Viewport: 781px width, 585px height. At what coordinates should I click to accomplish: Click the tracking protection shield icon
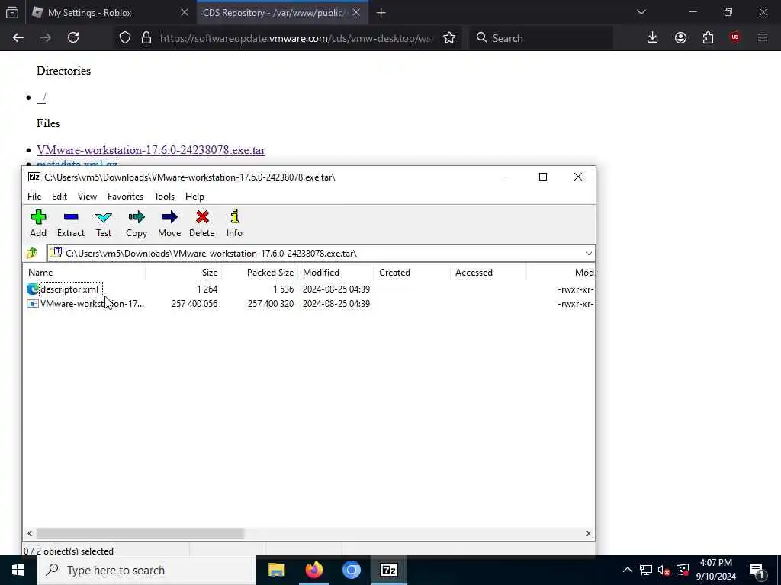[x=125, y=38]
